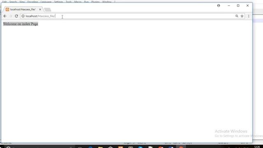Reload the localhost/htaccess_file/ page
The height and width of the screenshot is (148, 263).
click(x=16, y=16)
